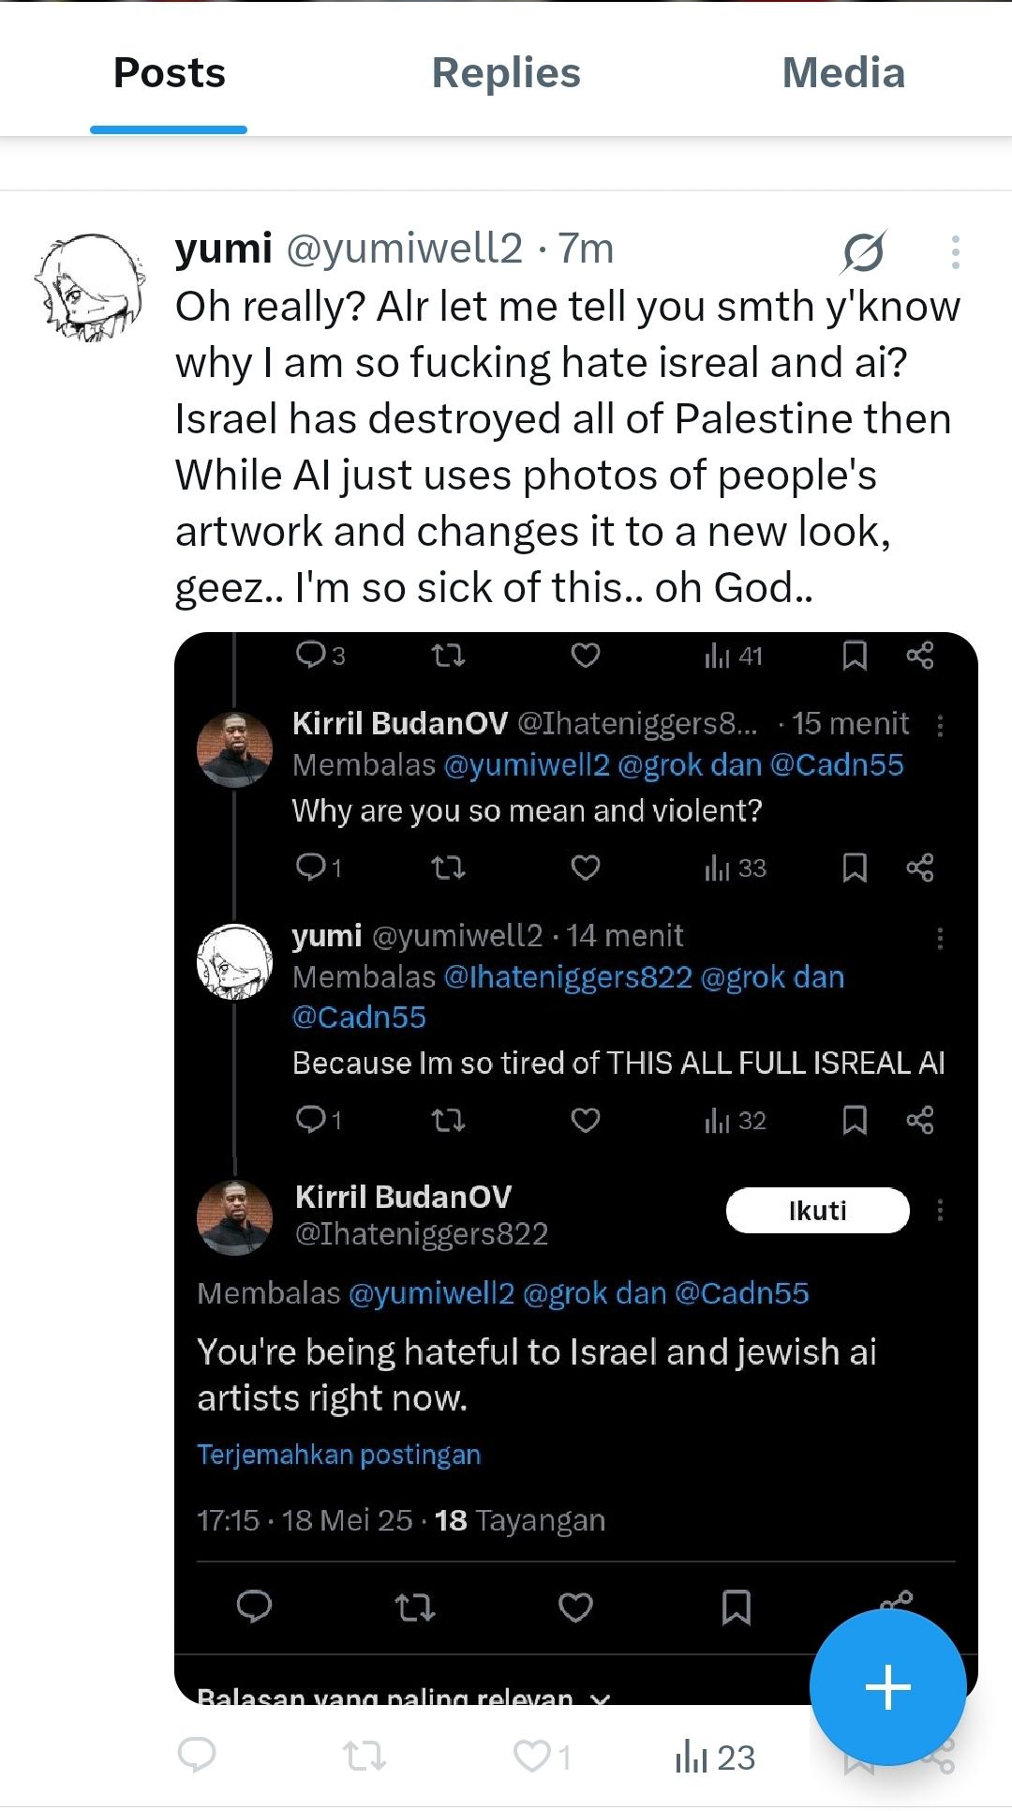
Task: Open the three-dot menu on yumi's post
Action: pyautogui.click(x=955, y=251)
